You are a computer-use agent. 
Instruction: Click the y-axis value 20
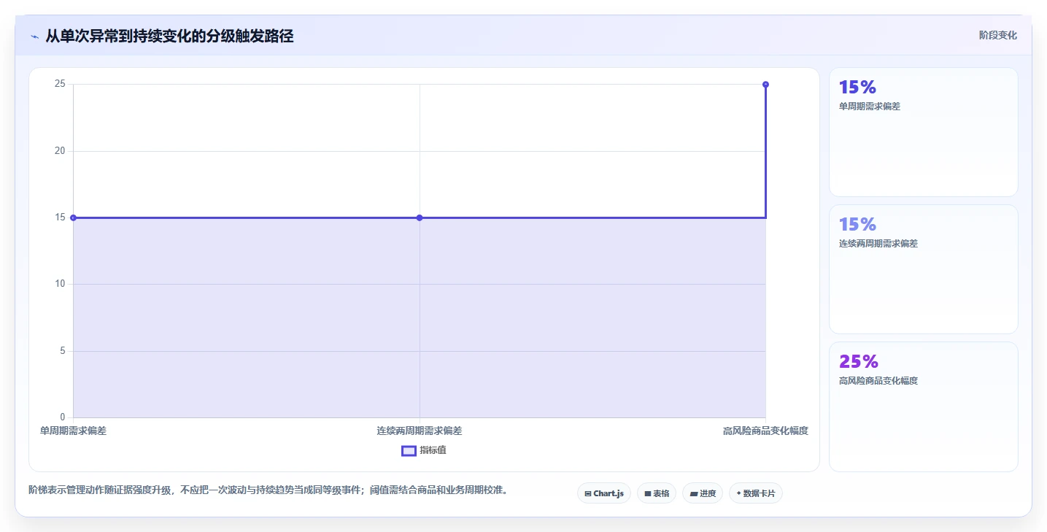point(60,151)
